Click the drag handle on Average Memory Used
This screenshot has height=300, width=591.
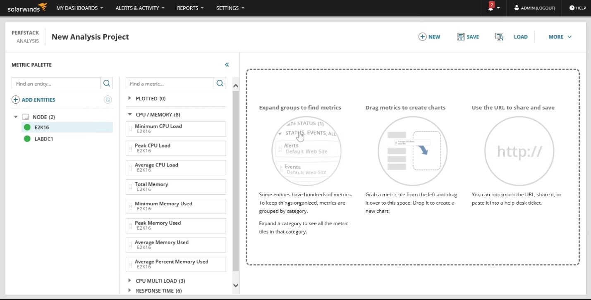(131, 245)
